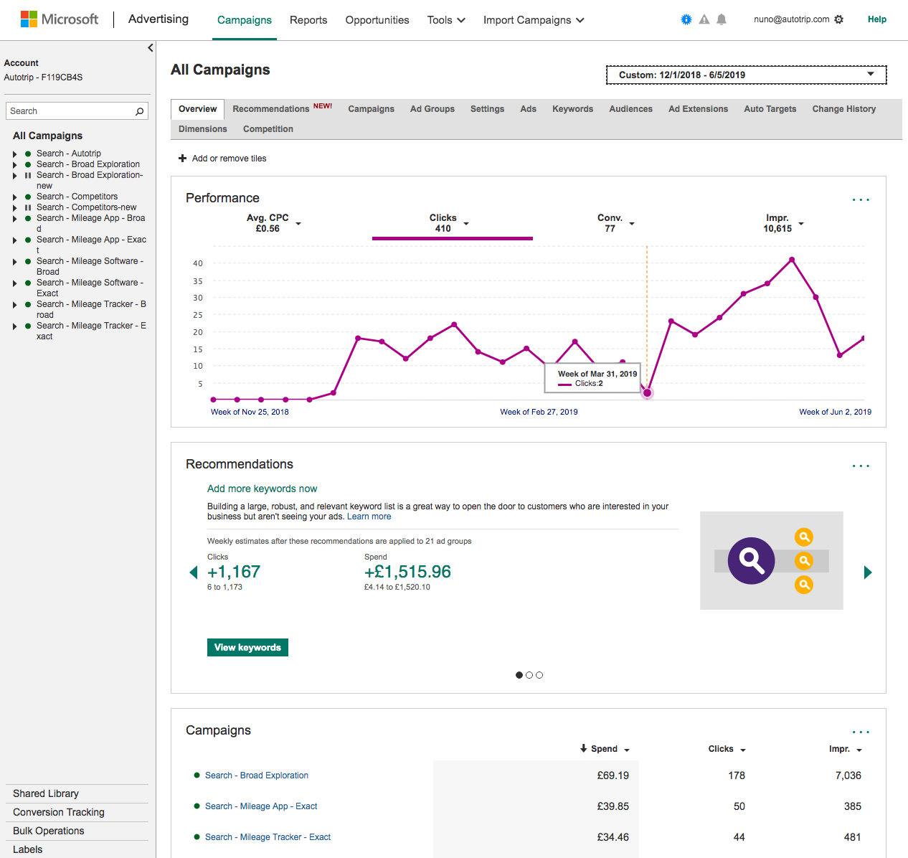Select the third recommendation carousel dot
This screenshot has width=908, height=858.
[539, 675]
